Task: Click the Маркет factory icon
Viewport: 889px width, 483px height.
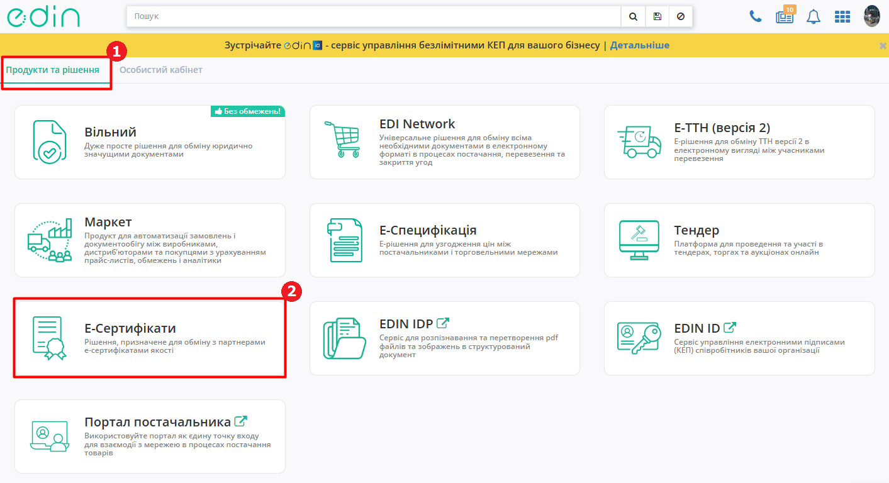Action: [x=50, y=241]
